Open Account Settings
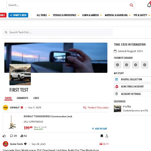 click(x=133, y=94)
